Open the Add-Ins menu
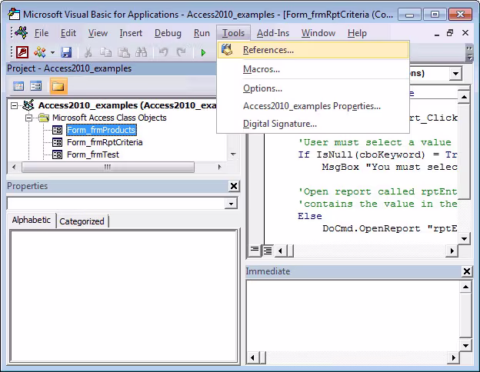The height and width of the screenshot is (372, 480). coord(273,33)
